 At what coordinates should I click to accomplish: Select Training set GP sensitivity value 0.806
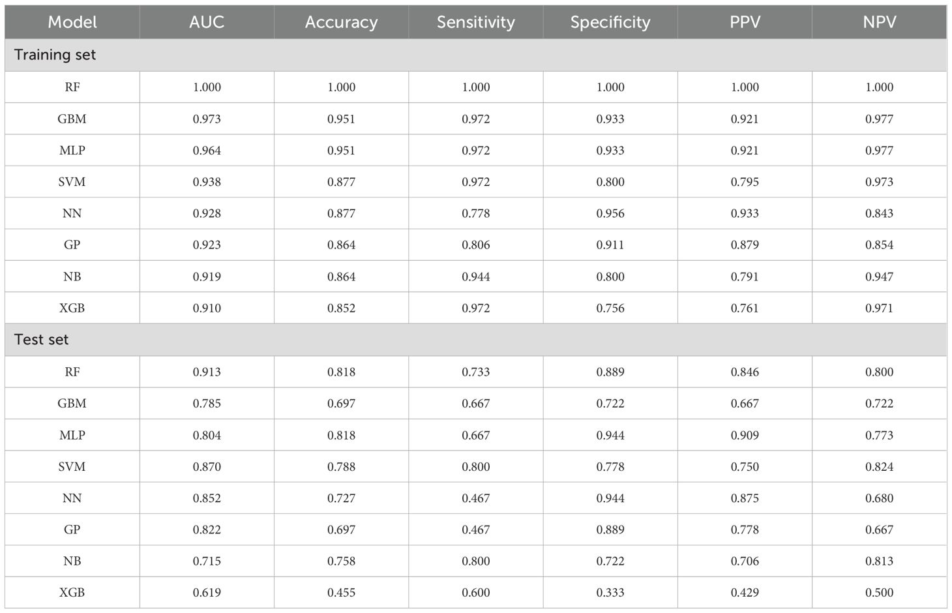coord(476,245)
